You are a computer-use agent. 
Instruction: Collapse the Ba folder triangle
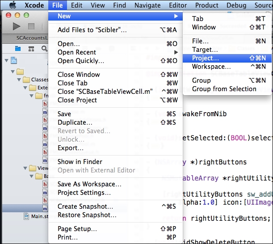tap(32, 176)
